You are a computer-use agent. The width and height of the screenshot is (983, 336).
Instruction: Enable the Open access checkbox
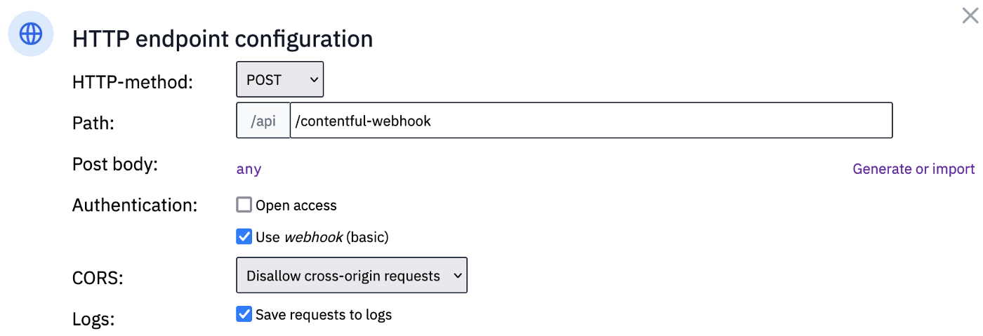(244, 205)
